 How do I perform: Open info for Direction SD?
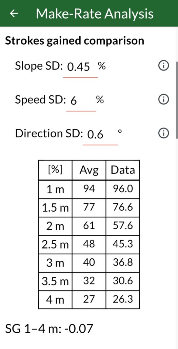coord(164,133)
